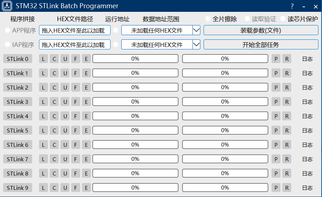Click the 装载参数(文件) button
The width and height of the screenshot is (322, 197).
tap(261, 30)
